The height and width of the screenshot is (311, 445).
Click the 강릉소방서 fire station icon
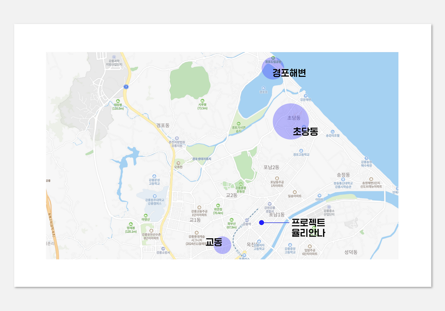pos(163,249)
